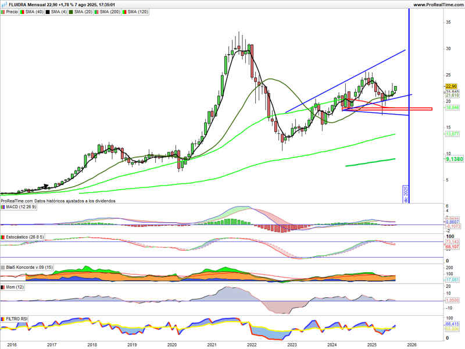Click the 200 Koncorde axis label
Screen dimensions: 465x349
point(449,268)
